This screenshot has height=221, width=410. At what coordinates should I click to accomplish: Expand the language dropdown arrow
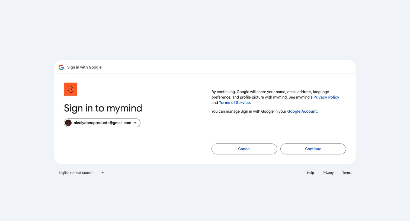102,173
